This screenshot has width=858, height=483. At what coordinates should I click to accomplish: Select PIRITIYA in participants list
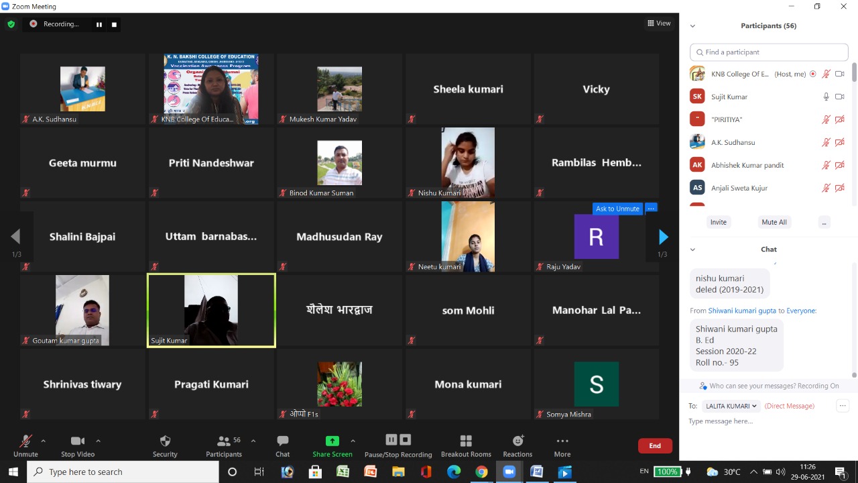point(769,119)
